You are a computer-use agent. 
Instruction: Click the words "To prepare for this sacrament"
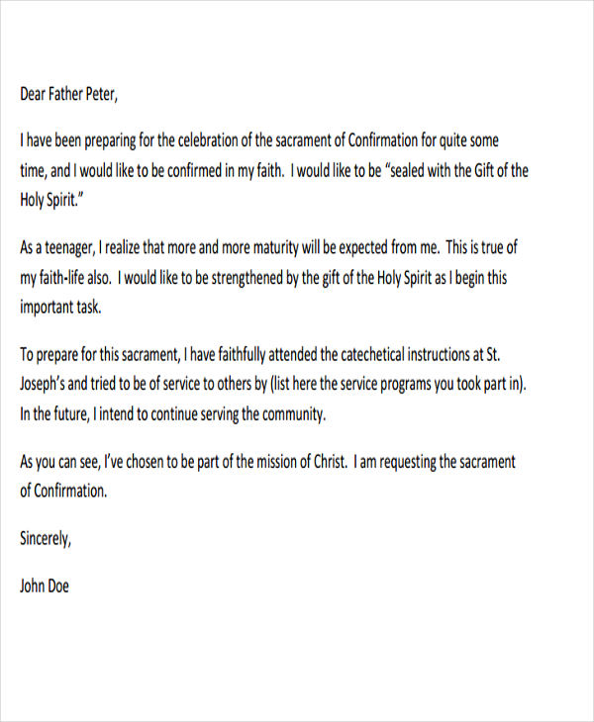96,353
